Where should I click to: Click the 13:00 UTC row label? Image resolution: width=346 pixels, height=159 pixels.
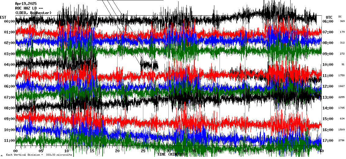329,97
